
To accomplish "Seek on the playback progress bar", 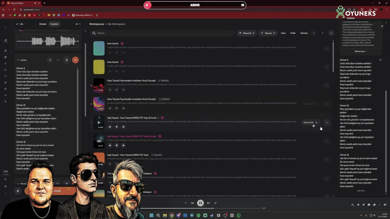I will point(201,208).
